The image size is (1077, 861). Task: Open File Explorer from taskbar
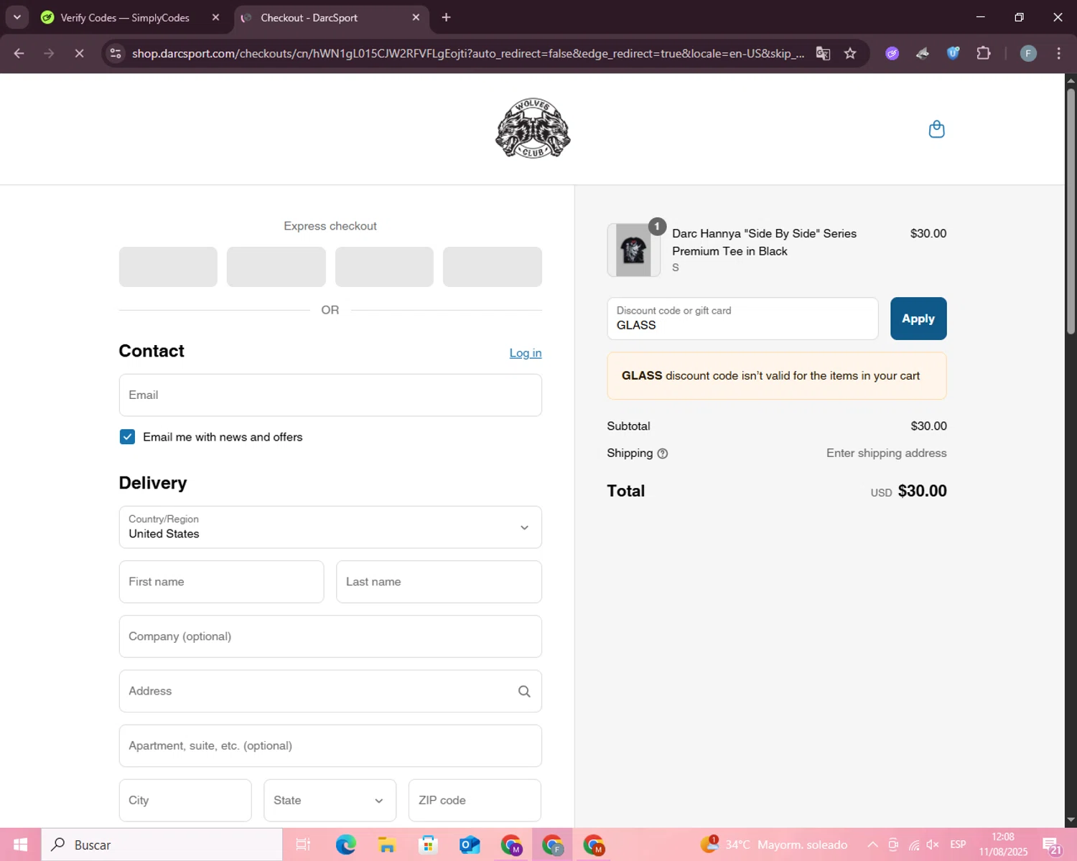point(387,844)
